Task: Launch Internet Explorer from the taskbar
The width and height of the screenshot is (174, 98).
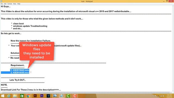Action: click(x=9, y=96)
